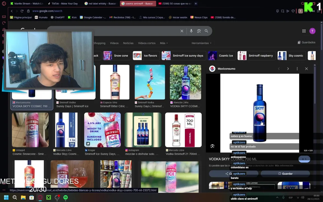323x202 pixels.
Task: Clear the Google search box with the X icon
Action: (182, 31)
